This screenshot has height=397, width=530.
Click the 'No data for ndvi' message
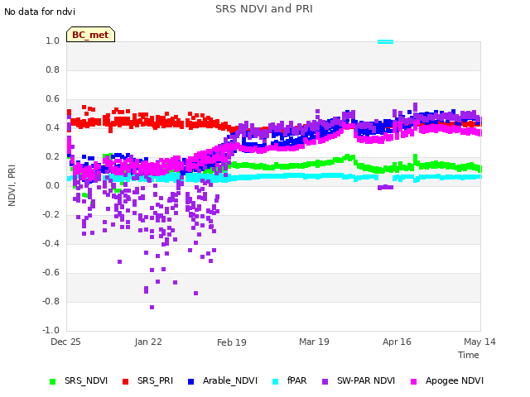point(40,12)
